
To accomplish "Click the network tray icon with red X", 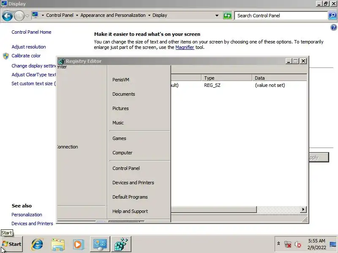I will [288, 244].
